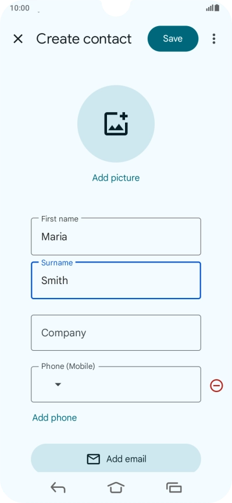Save the new contact
The image size is (232, 503).
[173, 39]
